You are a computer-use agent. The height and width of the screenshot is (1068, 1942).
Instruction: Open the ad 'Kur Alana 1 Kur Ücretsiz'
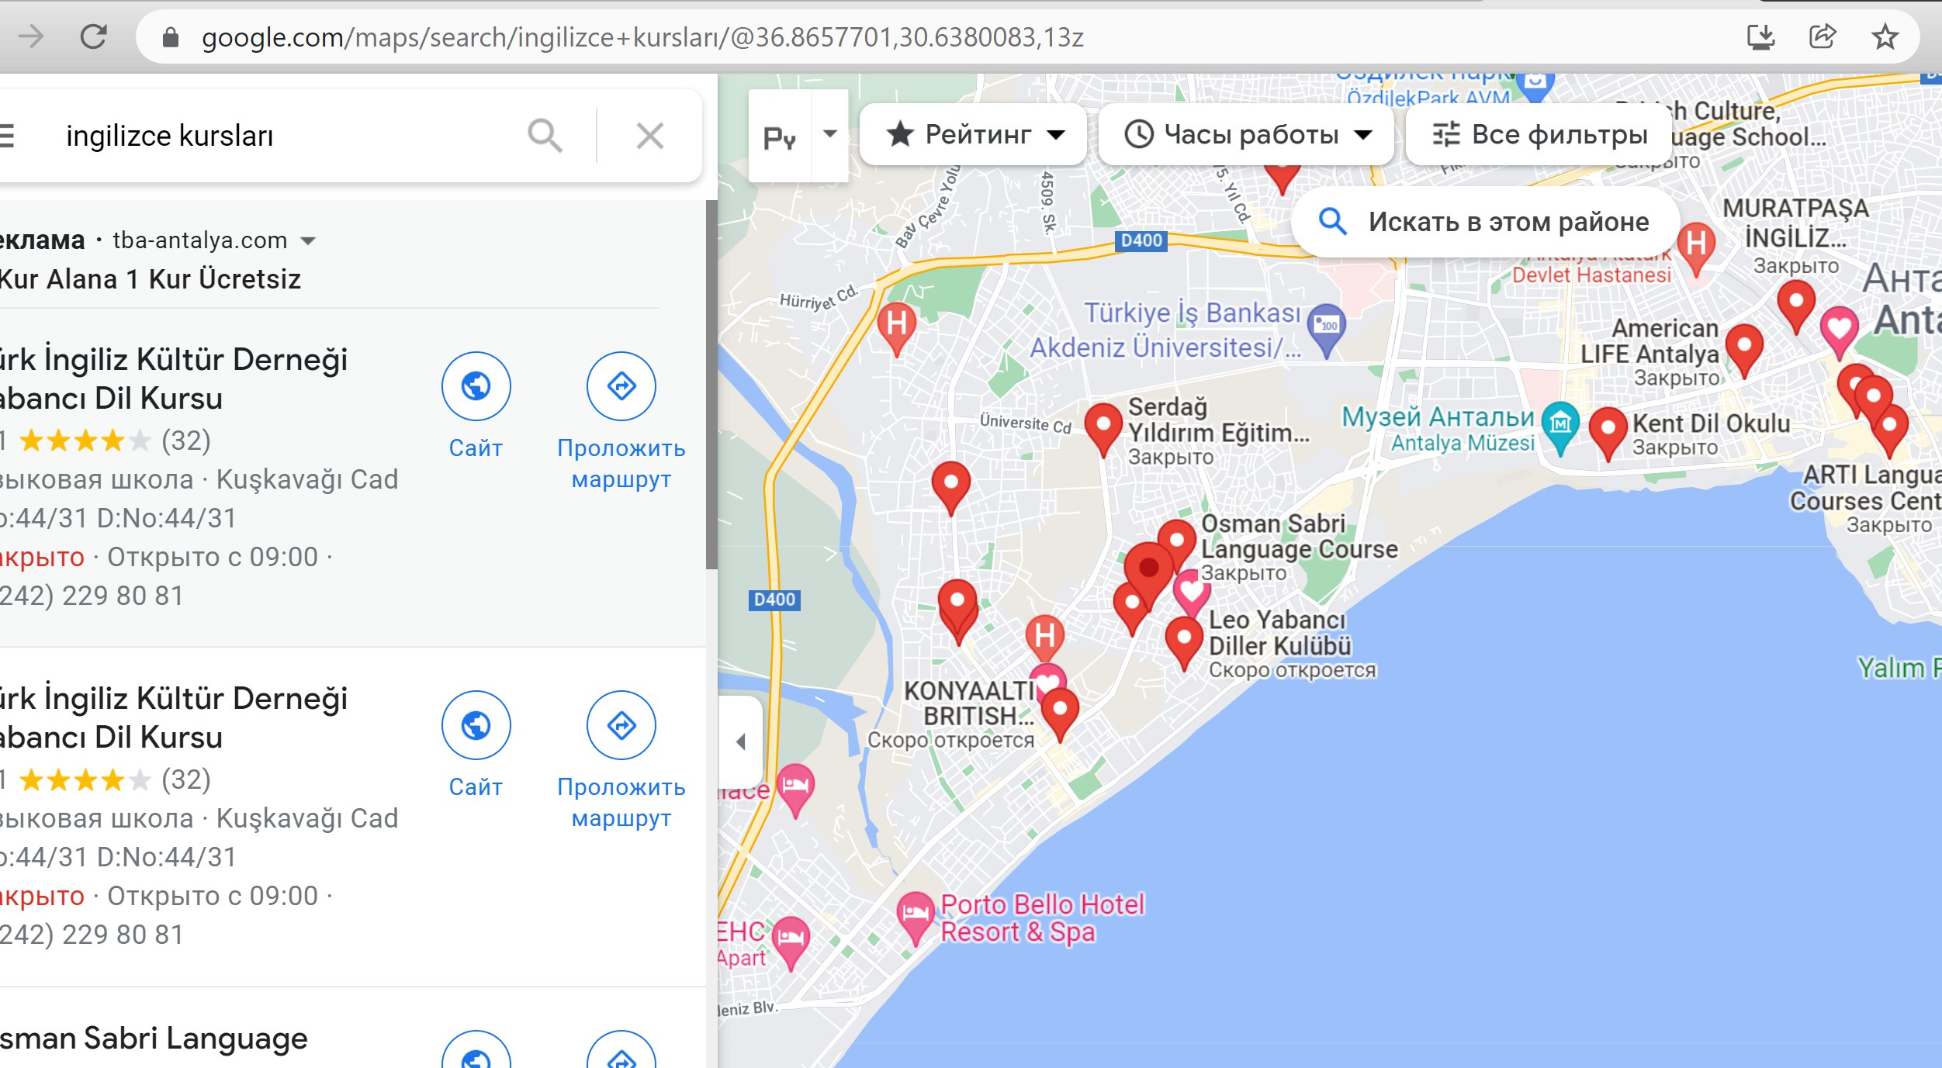tap(151, 278)
